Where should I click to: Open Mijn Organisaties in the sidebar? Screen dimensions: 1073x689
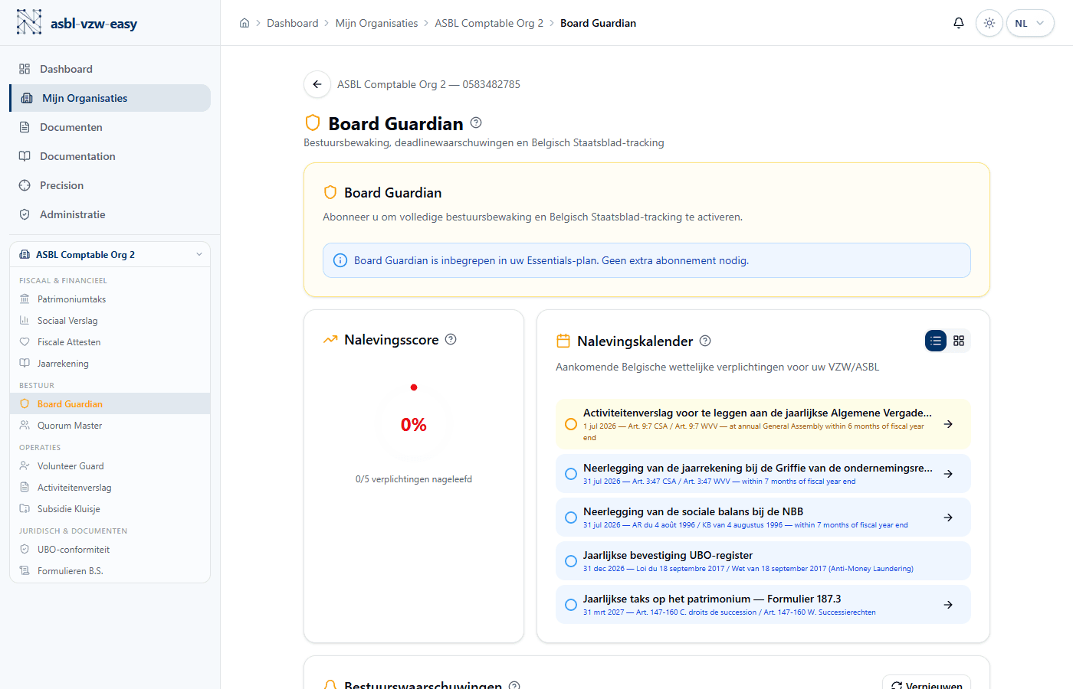(x=110, y=98)
